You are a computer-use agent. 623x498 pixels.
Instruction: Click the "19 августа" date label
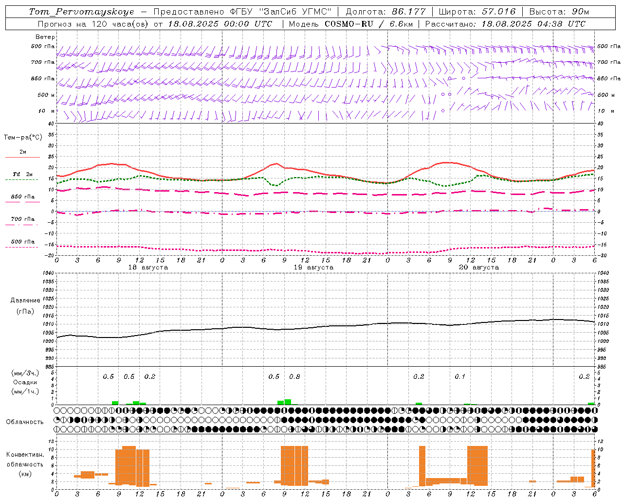(313, 267)
